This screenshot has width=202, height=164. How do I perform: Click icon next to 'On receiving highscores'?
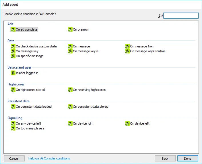coord(70,90)
